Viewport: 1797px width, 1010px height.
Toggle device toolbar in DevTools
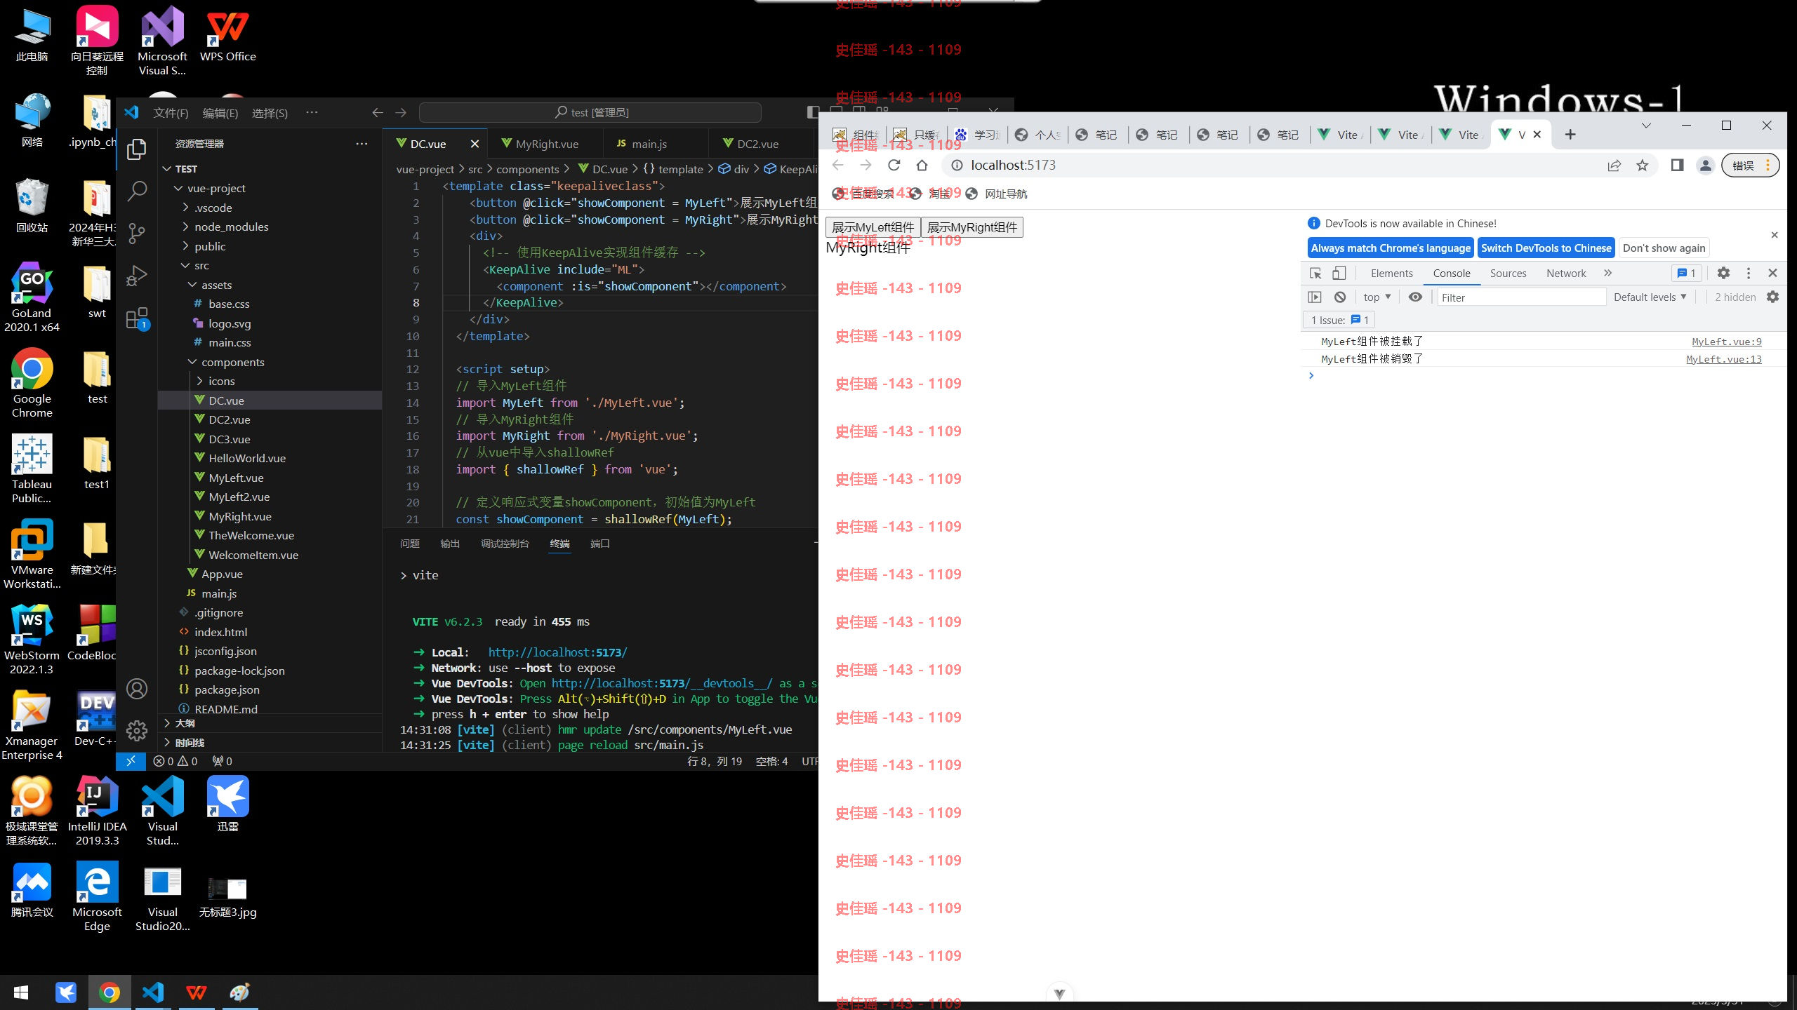coord(1339,273)
